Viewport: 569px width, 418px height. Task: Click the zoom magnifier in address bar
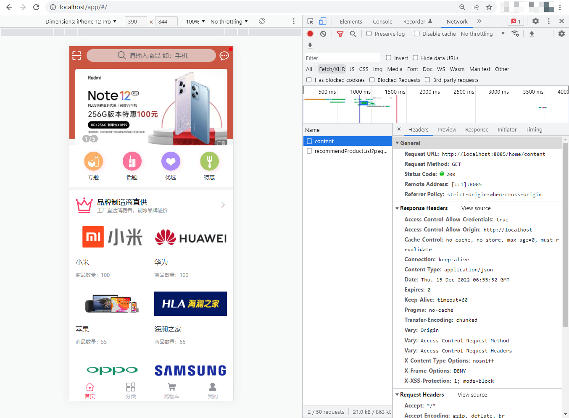(x=462, y=7)
